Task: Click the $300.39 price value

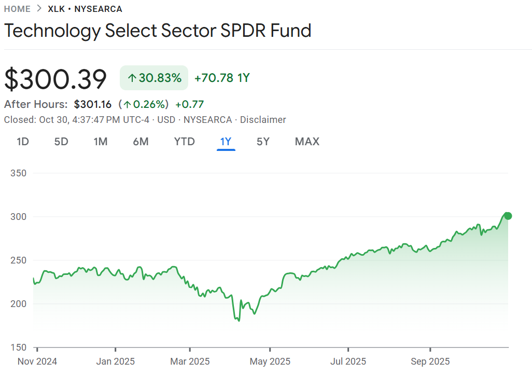Action: pyautogui.click(x=55, y=79)
